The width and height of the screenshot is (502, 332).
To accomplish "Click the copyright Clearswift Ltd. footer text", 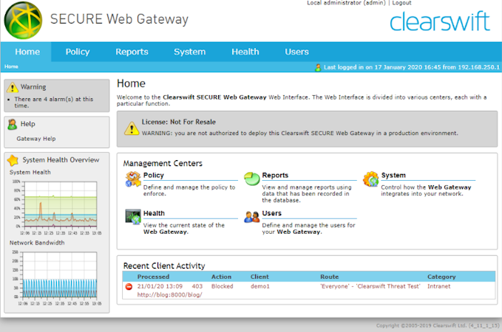I will coord(438,325).
